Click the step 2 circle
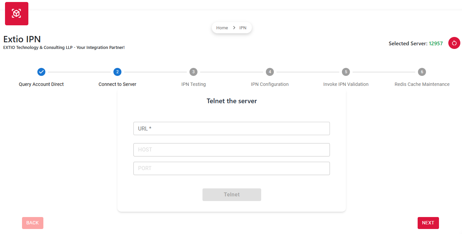 pos(117,72)
